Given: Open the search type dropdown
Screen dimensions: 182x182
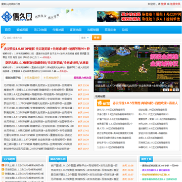Looking at the screenshot, I should (85, 38).
